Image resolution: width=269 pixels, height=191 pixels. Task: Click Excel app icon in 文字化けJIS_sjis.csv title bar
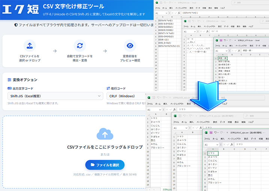[149, 98]
